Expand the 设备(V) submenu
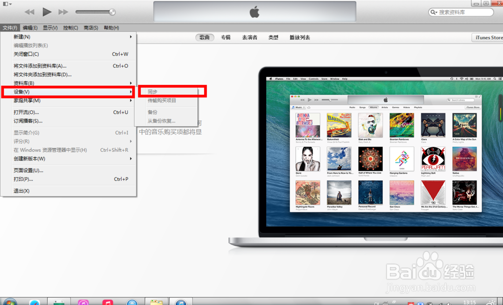Viewport: 503px width, 305px height. point(68,92)
